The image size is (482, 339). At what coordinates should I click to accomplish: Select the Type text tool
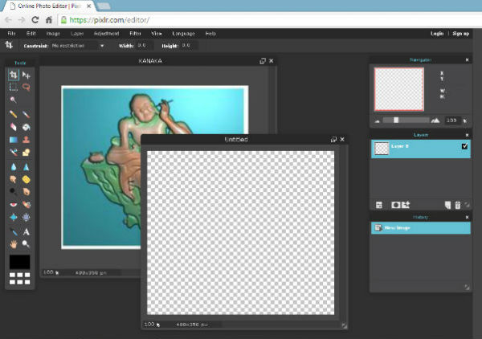[x=27, y=231]
